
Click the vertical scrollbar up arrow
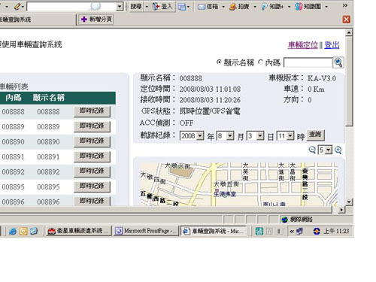(x=349, y=32)
